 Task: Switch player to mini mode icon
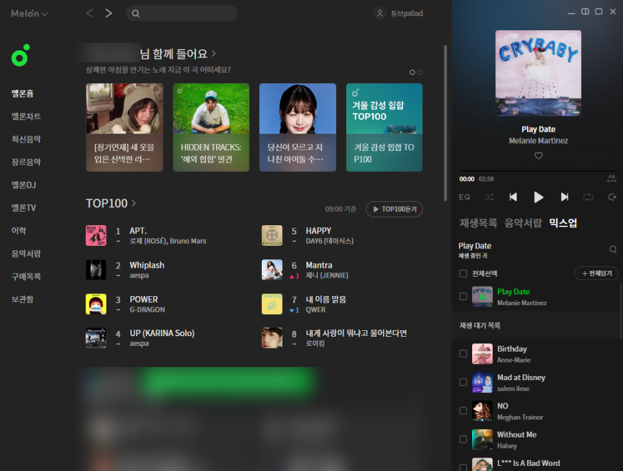(585, 12)
